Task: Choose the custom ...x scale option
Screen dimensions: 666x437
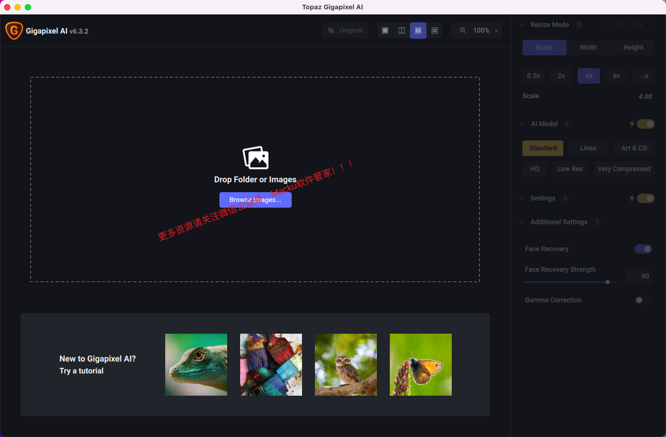Action: tap(644, 76)
